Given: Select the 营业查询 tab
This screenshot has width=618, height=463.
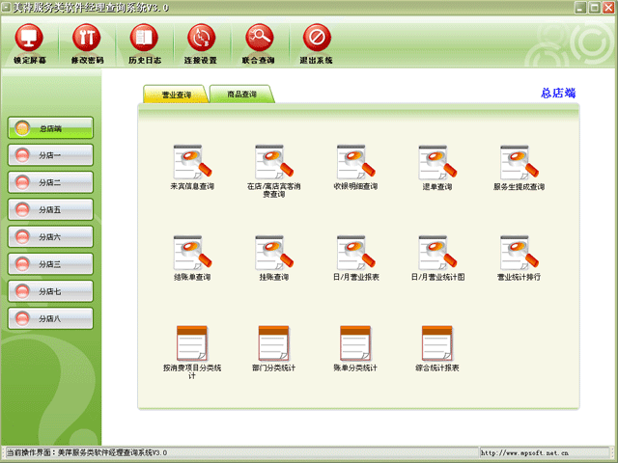Looking at the screenshot, I should tap(176, 95).
